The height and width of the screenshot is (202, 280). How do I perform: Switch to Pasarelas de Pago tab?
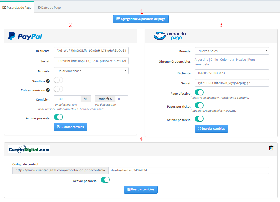tap(17, 8)
